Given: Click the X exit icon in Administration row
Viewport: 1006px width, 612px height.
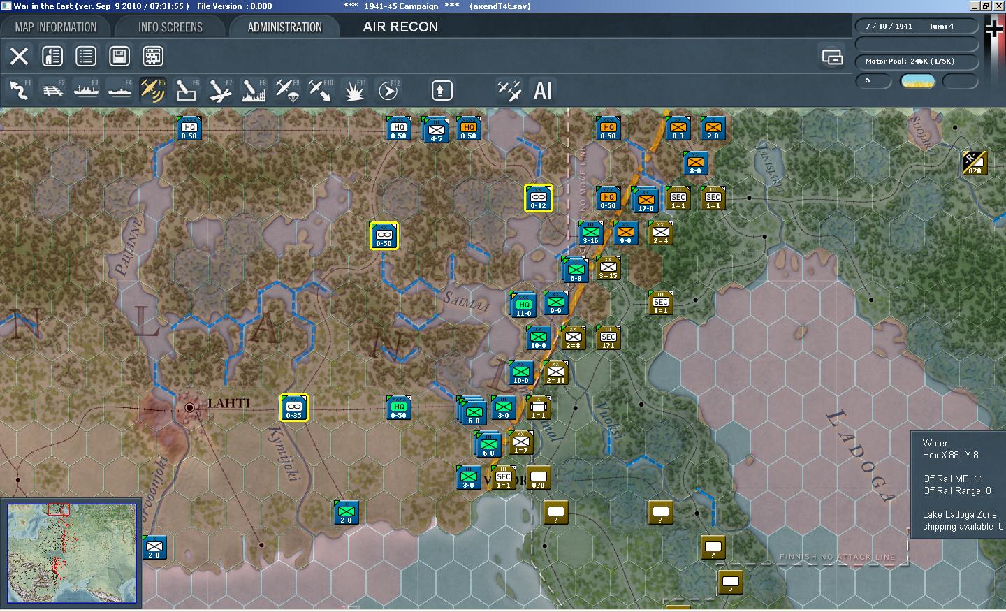Looking at the screenshot, I should pyautogui.click(x=19, y=56).
